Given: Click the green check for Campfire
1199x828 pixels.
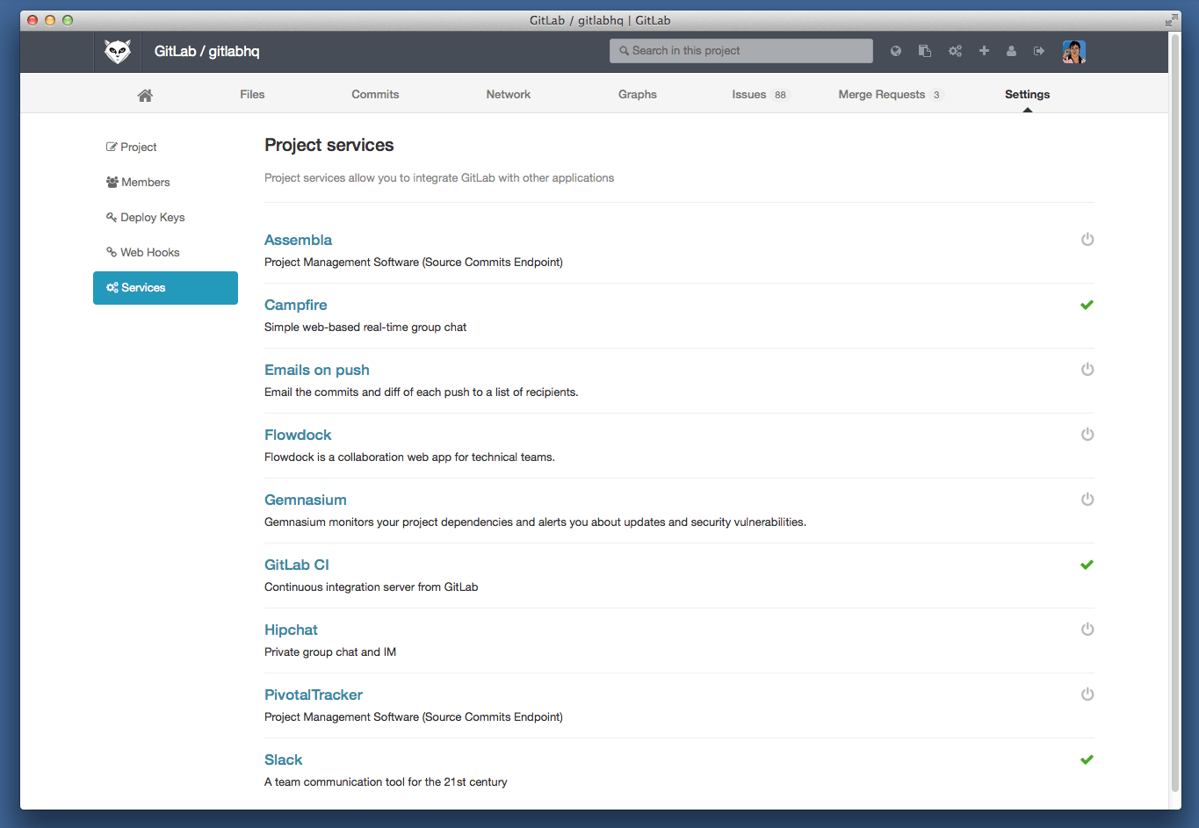Looking at the screenshot, I should [x=1087, y=305].
